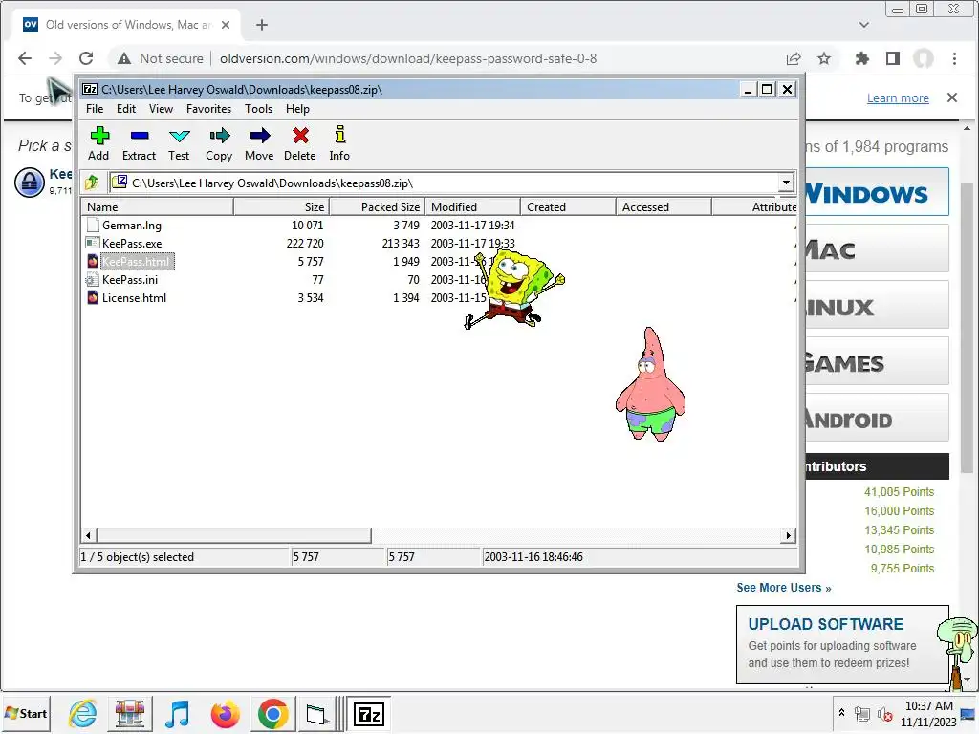Open the Chrome extensions puzzle icon

pos(862,58)
